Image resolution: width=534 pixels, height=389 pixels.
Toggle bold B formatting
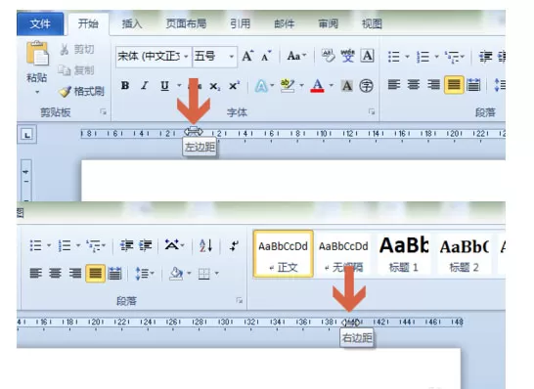pyautogui.click(x=125, y=85)
